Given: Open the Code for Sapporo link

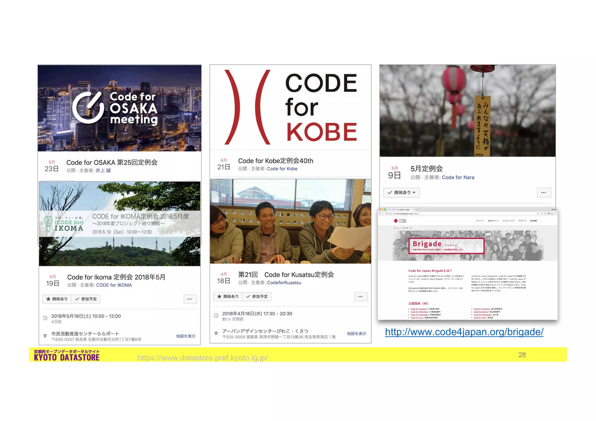Looking at the screenshot, I should pyautogui.click(x=419, y=309).
